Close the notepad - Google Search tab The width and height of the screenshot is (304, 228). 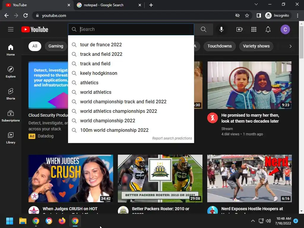(140, 5)
